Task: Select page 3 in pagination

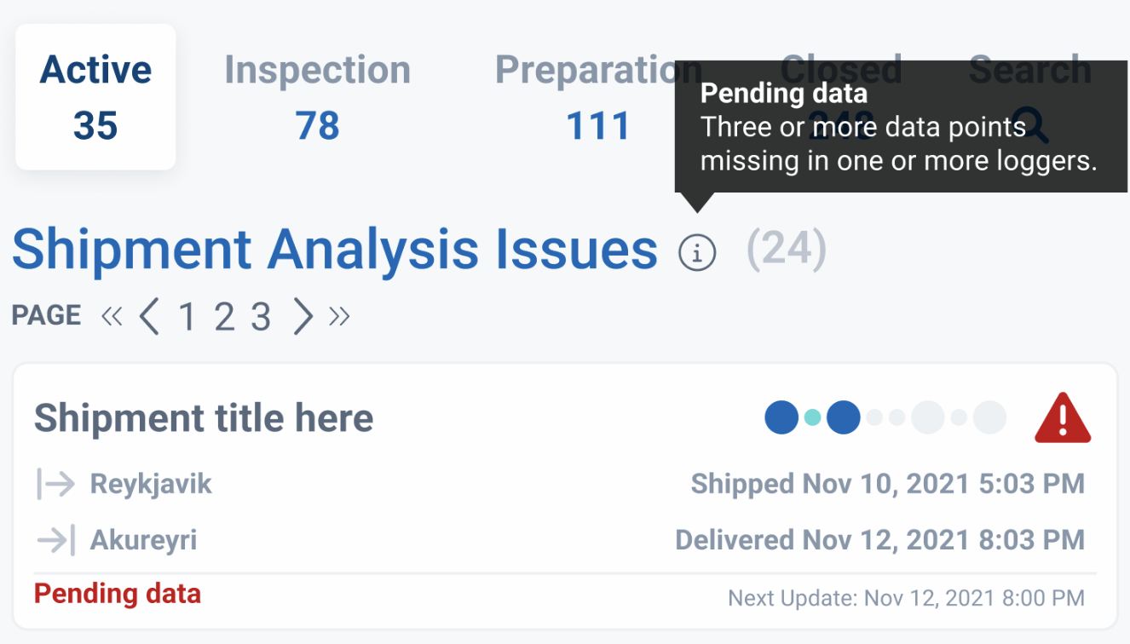Action: [x=261, y=318]
